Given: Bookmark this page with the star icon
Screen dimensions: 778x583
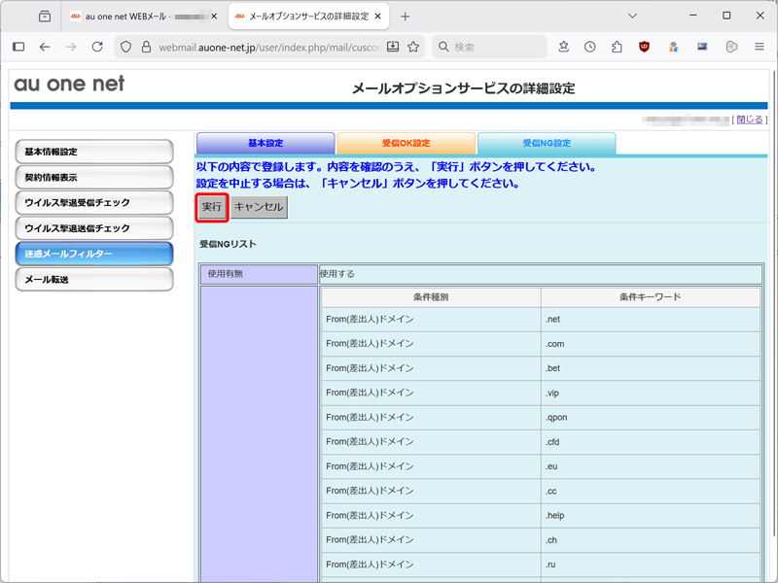Looking at the screenshot, I should click(413, 47).
